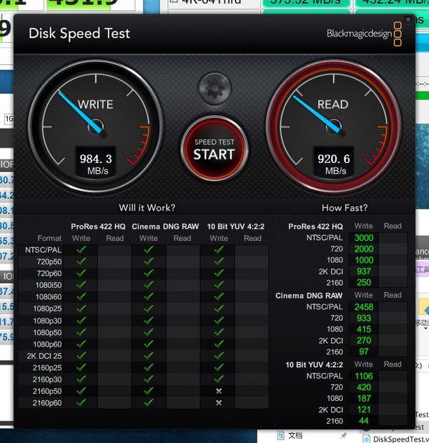Click the 10 Bit YUV 2160 value 44
429x443 pixels.
point(365,421)
